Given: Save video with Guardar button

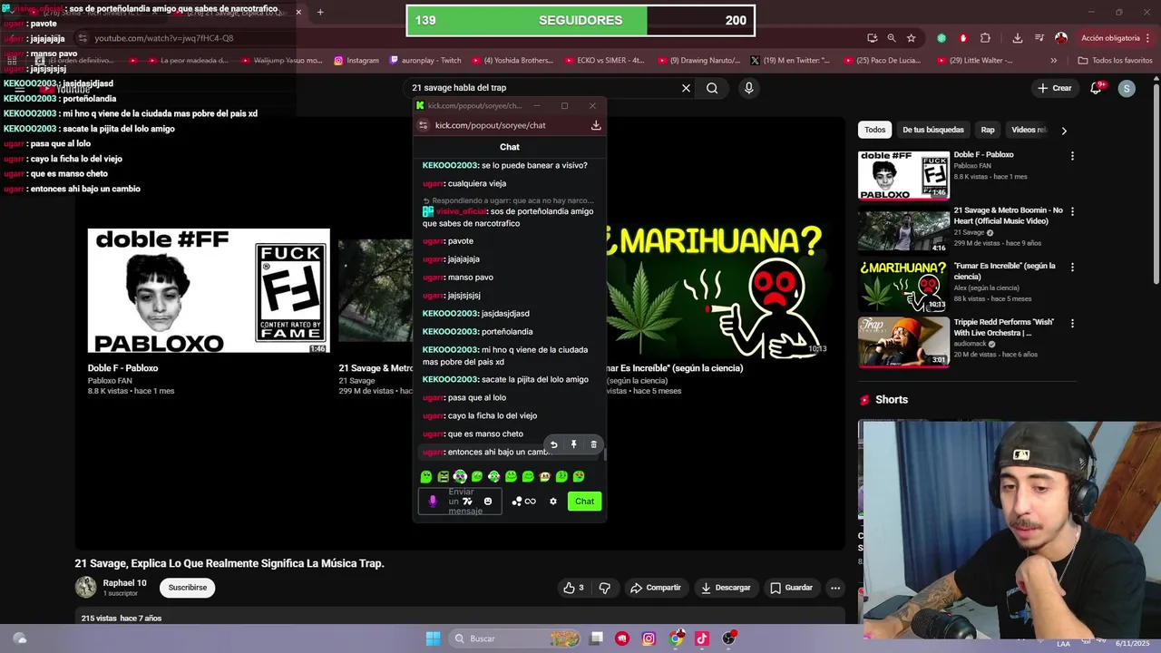Looking at the screenshot, I should coord(791,588).
